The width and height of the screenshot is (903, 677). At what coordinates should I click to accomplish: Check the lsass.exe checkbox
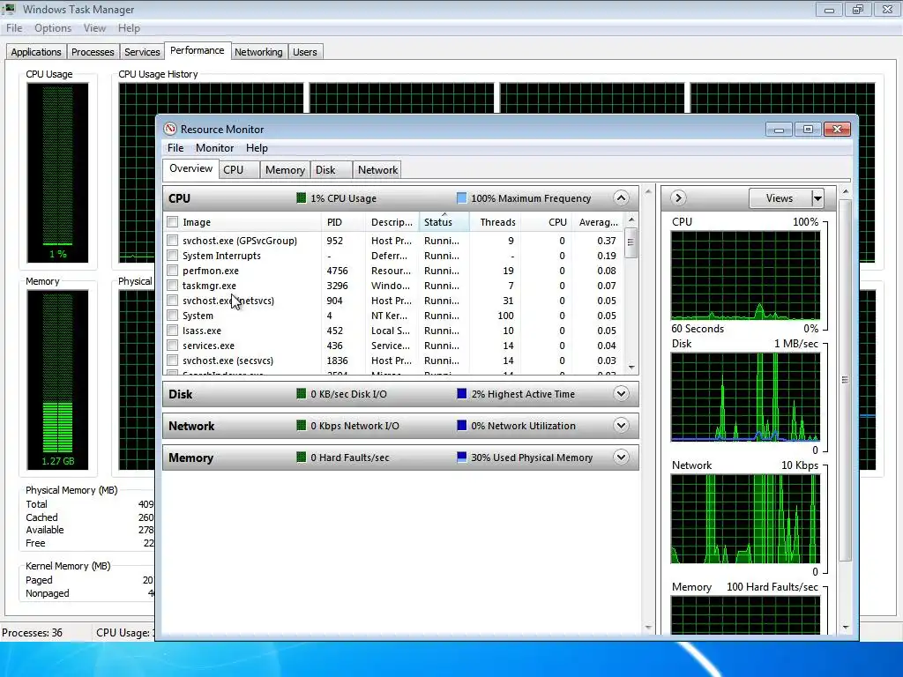tap(172, 330)
